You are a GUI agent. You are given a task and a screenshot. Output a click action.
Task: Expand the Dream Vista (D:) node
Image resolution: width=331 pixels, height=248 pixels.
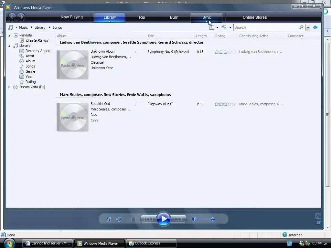[9, 87]
